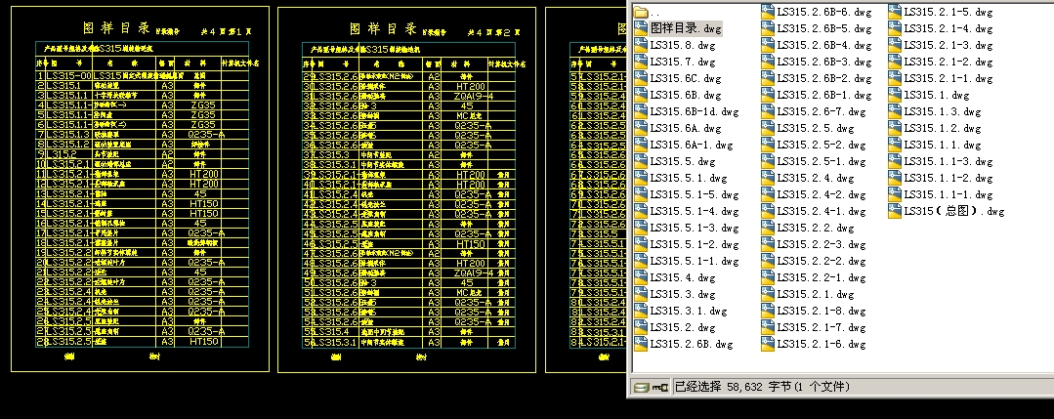The width and height of the screenshot is (1054, 419).
Task: Click the LS315.5.1-2.dwg file icon
Action: [x=641, y=244]
